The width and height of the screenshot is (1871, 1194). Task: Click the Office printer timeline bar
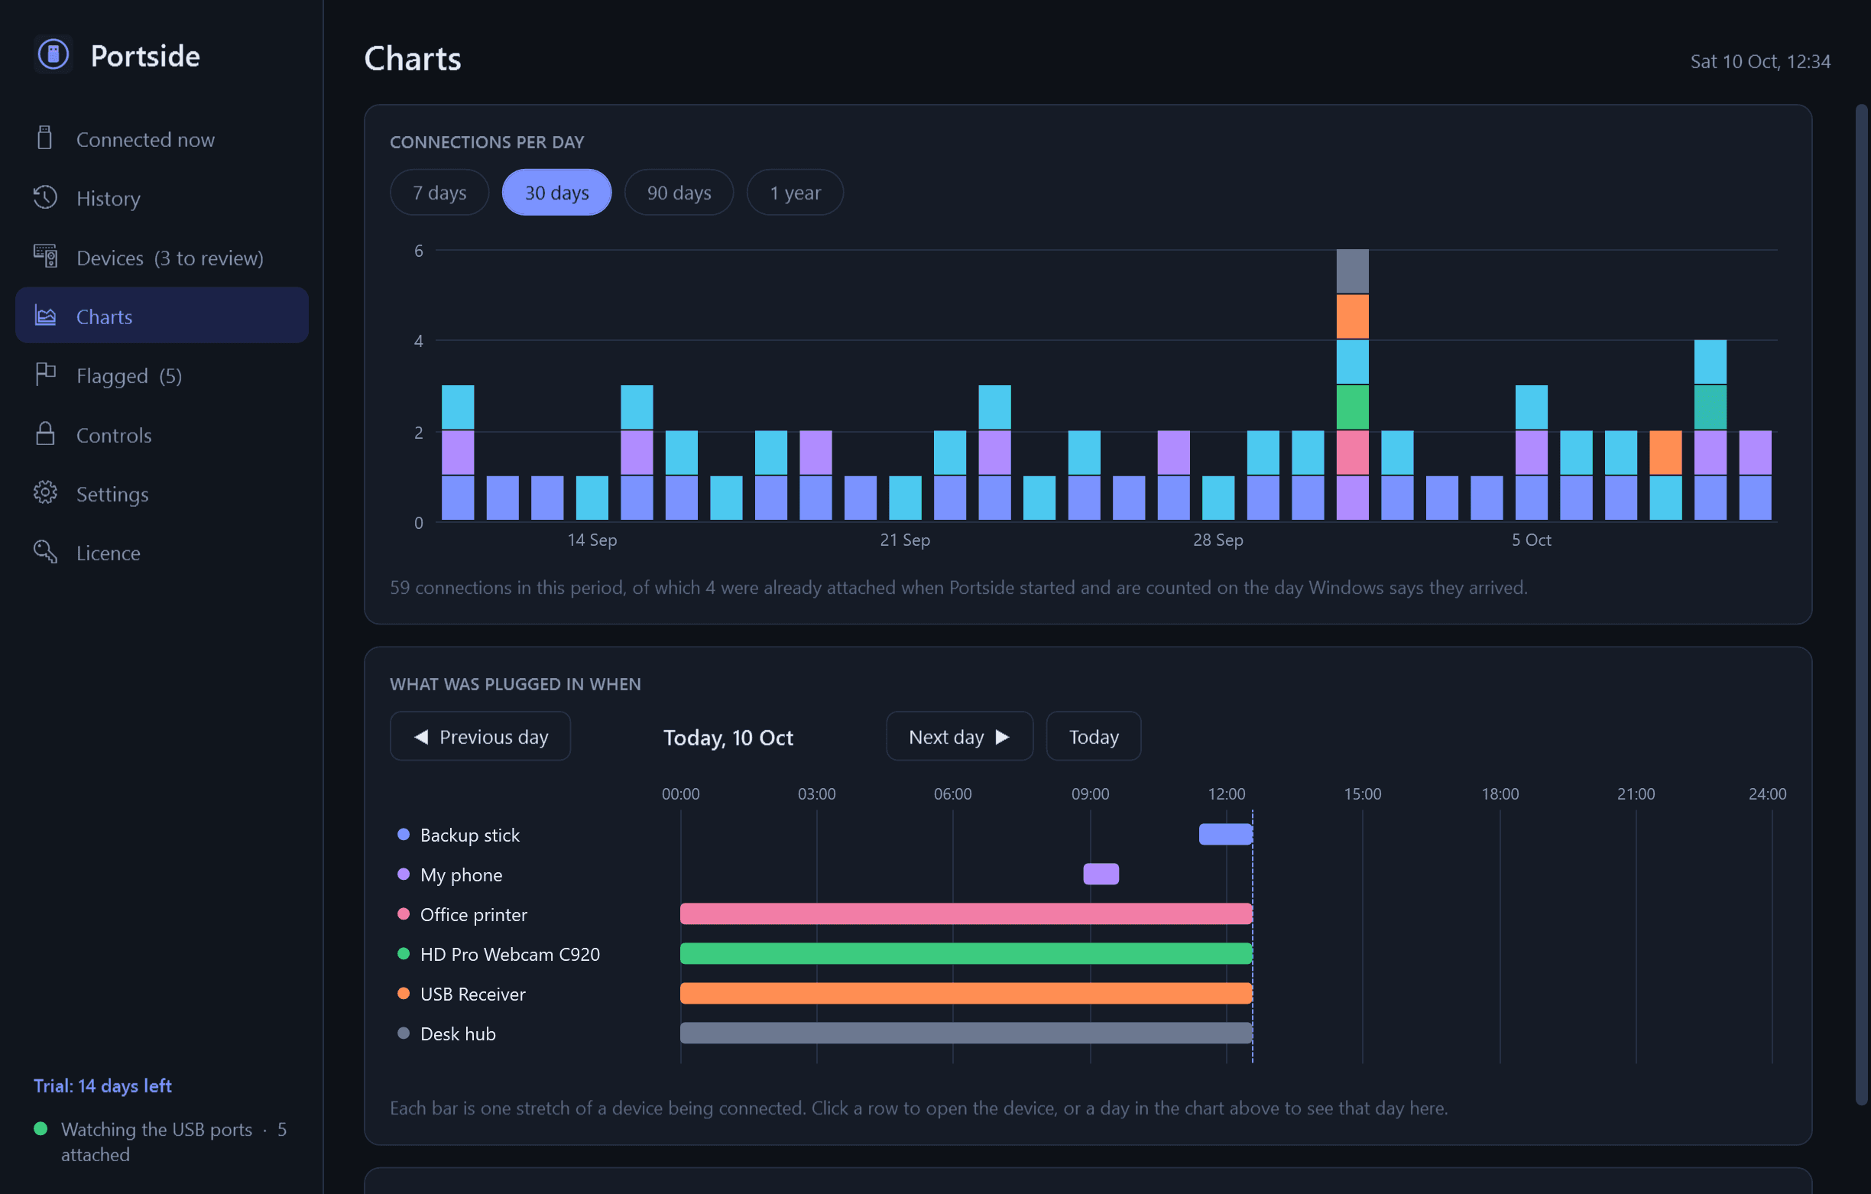pos(966,913)
